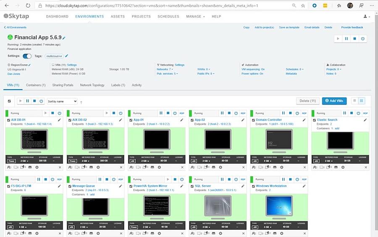
Task: Bookmark this page with star icon
Action: pos(303,5)
